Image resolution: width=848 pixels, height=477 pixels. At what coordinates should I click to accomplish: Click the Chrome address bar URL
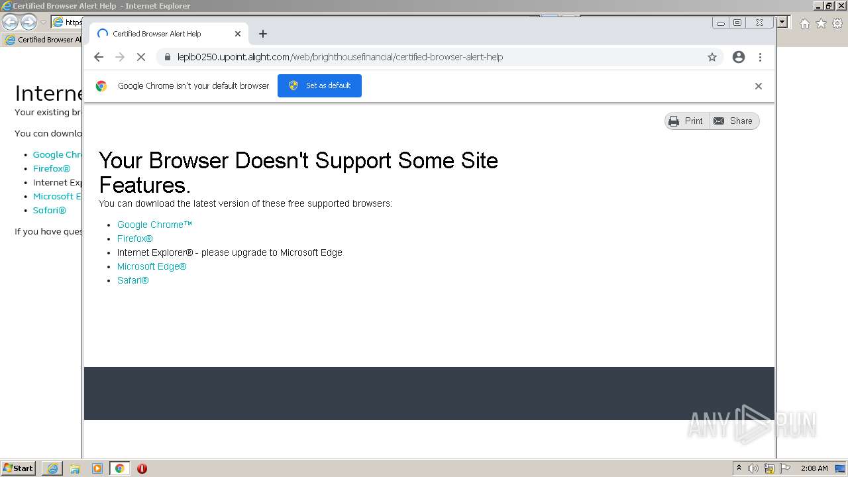[x=340, y=57]
